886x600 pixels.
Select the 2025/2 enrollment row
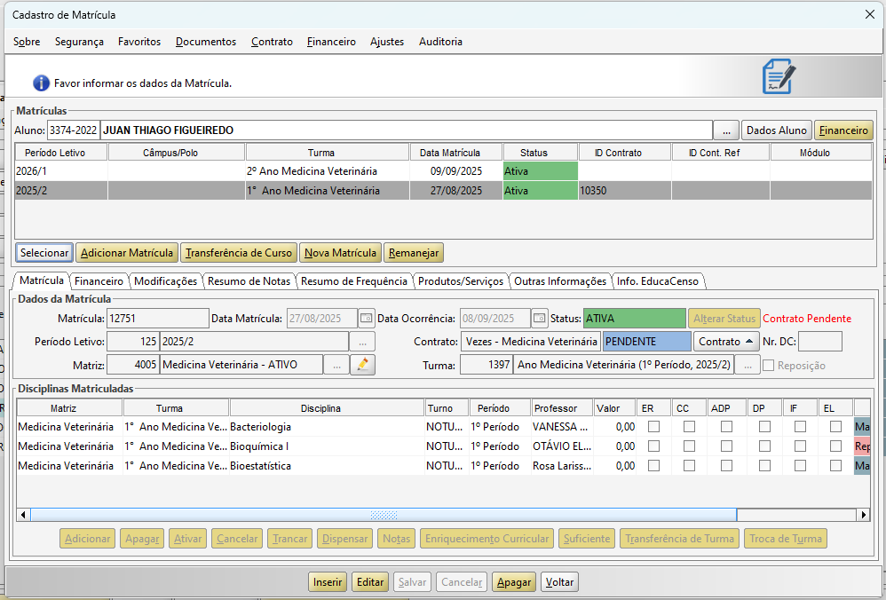pyautogui.click(x=443, y=191)
